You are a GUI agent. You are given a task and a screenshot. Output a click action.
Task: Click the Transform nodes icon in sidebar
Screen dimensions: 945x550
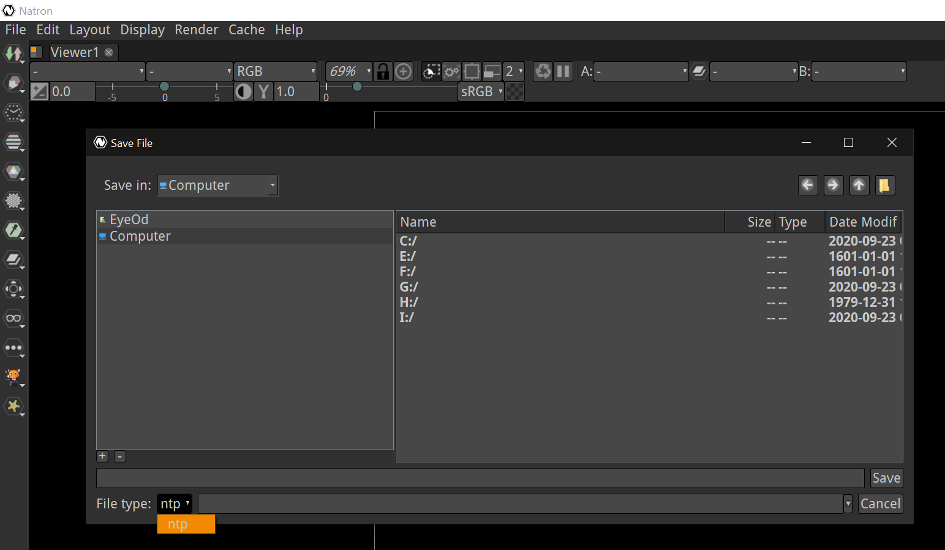(x=13, y=288)
